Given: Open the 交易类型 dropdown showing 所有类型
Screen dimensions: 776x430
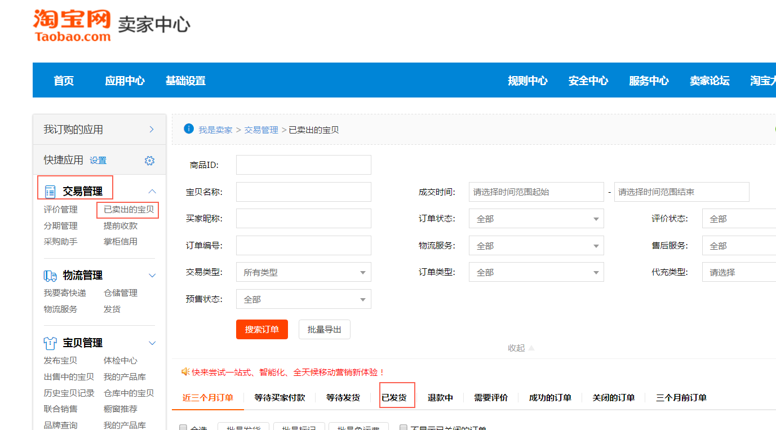Looking at the screenshot, I should coord(304,272).
